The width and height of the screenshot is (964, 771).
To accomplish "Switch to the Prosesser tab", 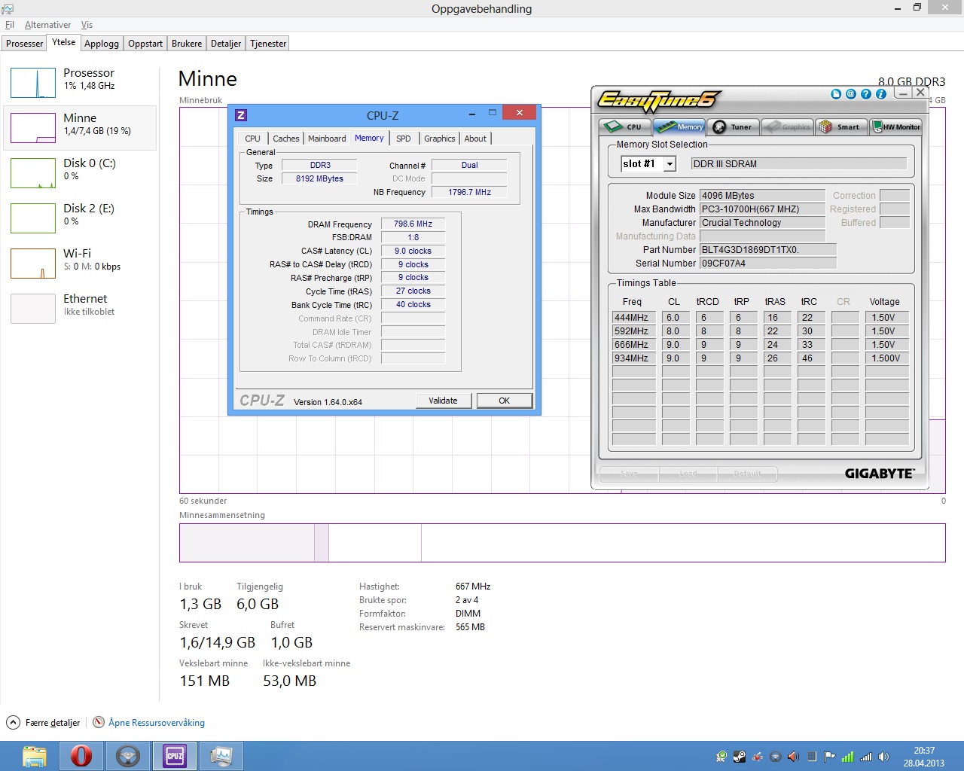I will pos(25,44).
